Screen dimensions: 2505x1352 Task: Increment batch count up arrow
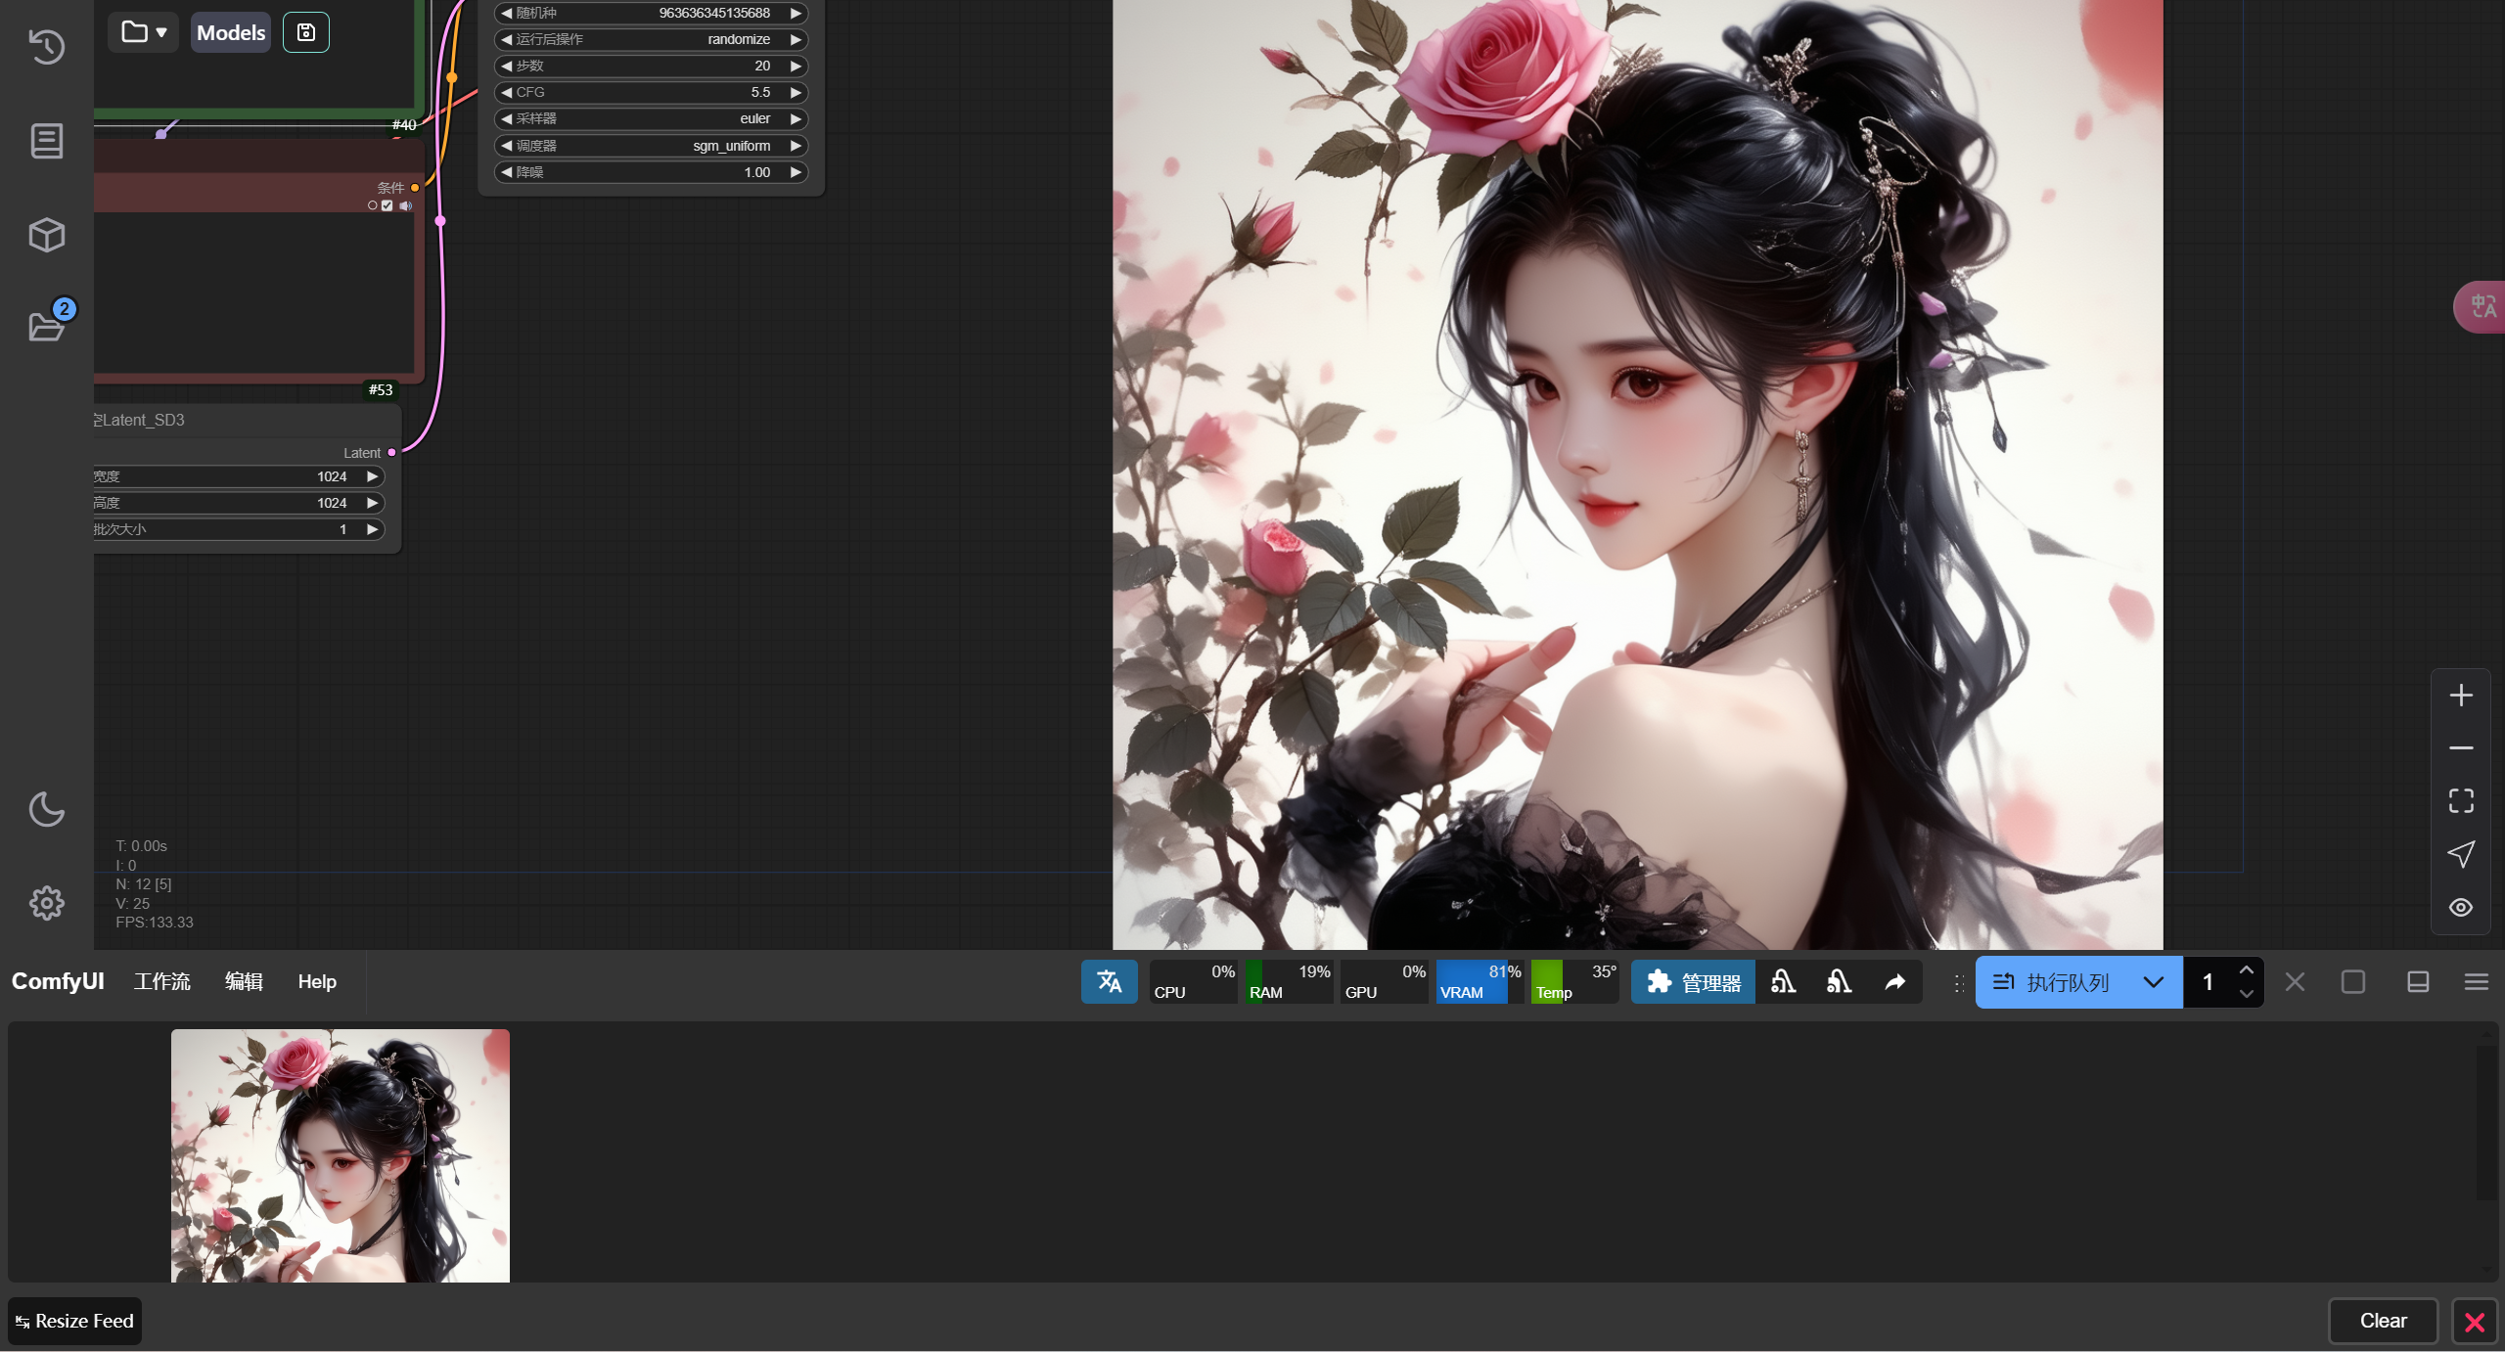click(x=2246, y=970)
